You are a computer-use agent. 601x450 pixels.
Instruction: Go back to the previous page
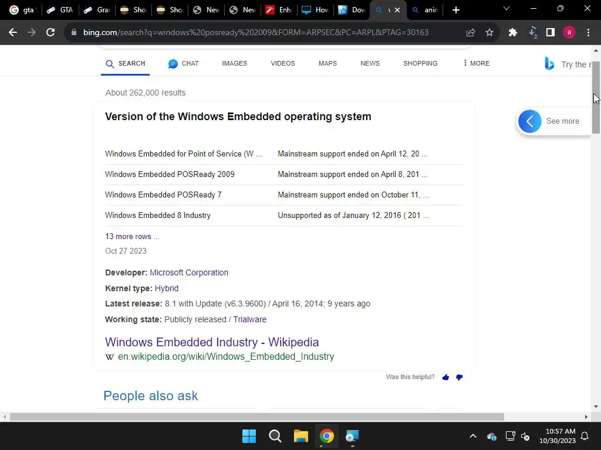(13, 33)
